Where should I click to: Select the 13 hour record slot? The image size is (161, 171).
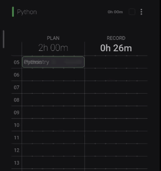click(116, 162)
